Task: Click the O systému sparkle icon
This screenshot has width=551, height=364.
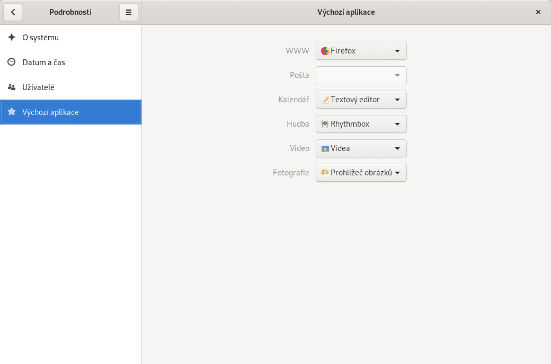Action: click(12, 38)
